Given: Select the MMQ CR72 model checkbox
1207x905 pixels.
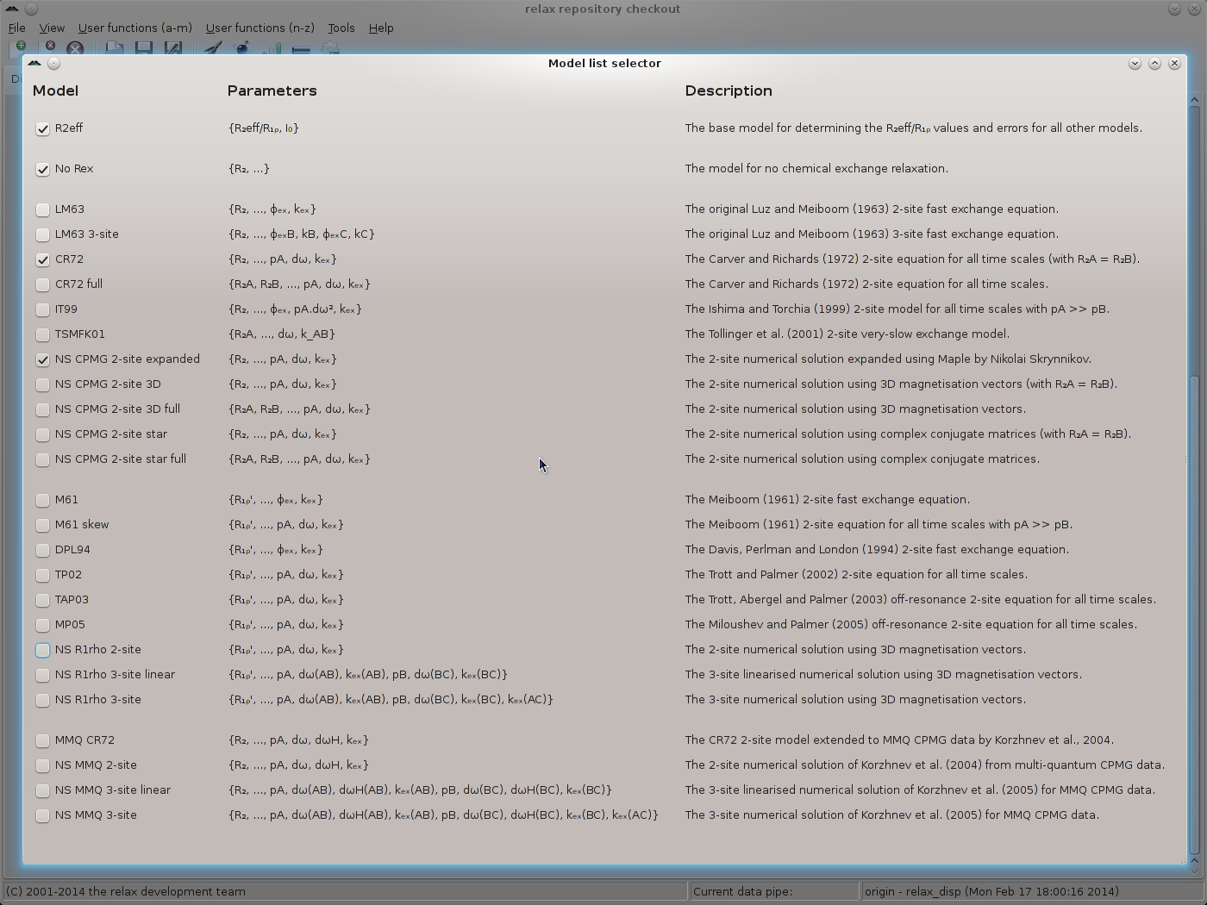Looking at the screenshot, I should tap(42, 740).
